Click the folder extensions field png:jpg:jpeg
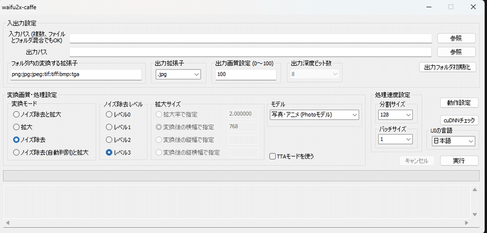Image resolution: width=487 pixels, height=233 pixels. (76, 74)
